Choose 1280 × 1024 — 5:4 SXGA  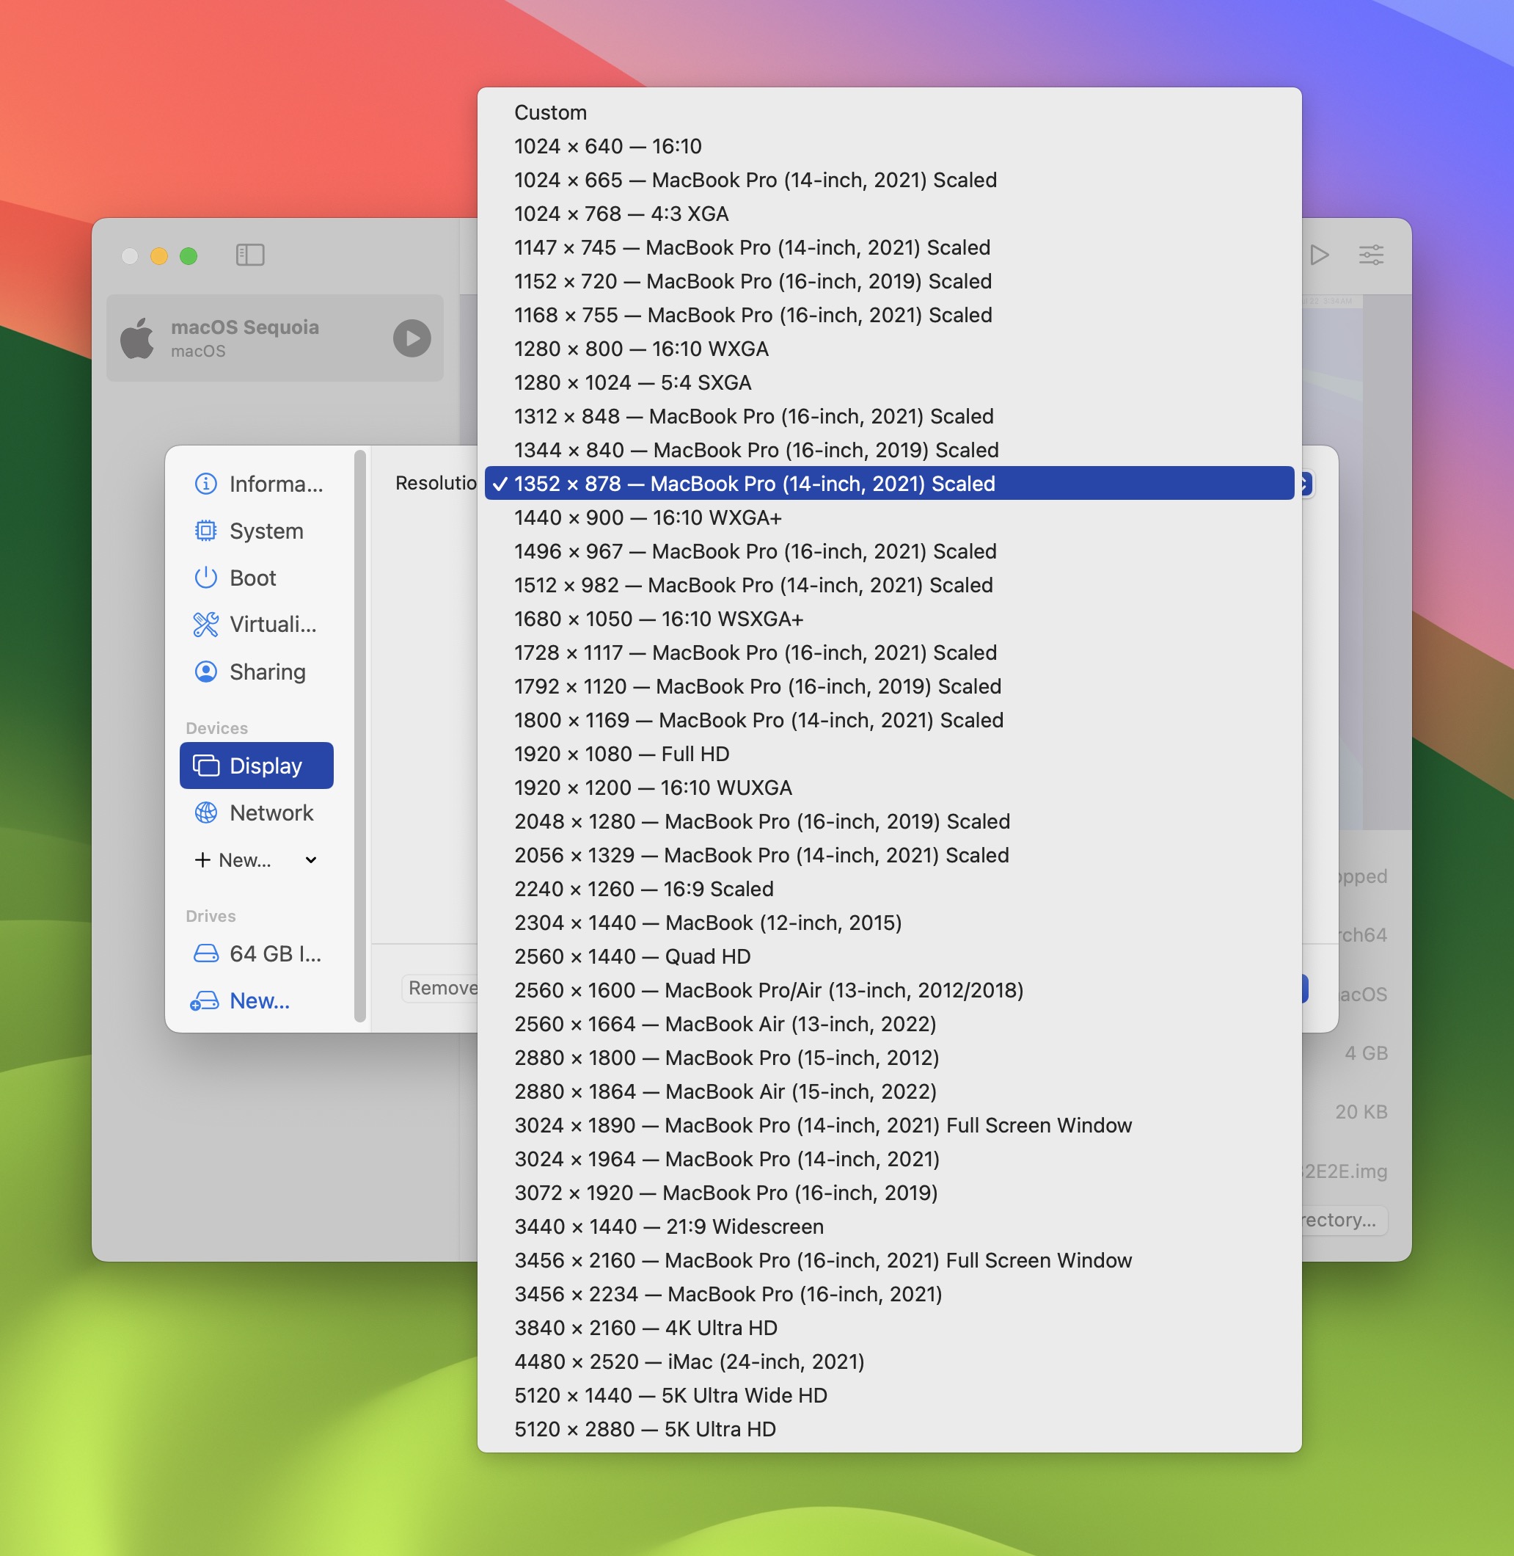tap(889, 382)
